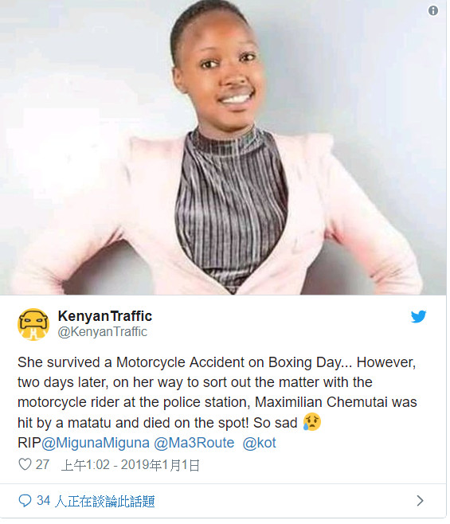Open the 34 人正在談論此話題 link

coord(96,501)
